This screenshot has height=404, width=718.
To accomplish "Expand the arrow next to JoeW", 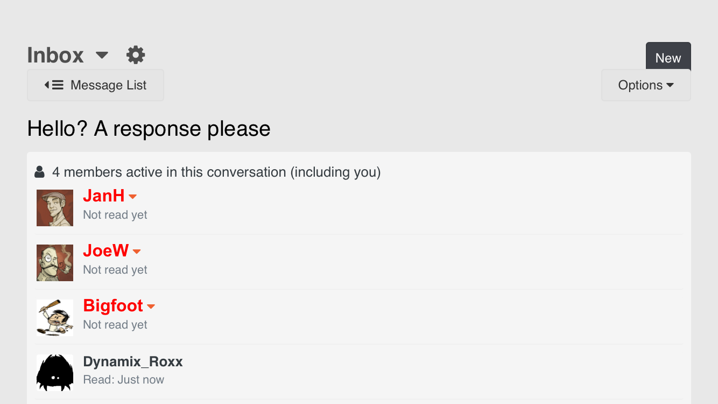I will 137,252.
